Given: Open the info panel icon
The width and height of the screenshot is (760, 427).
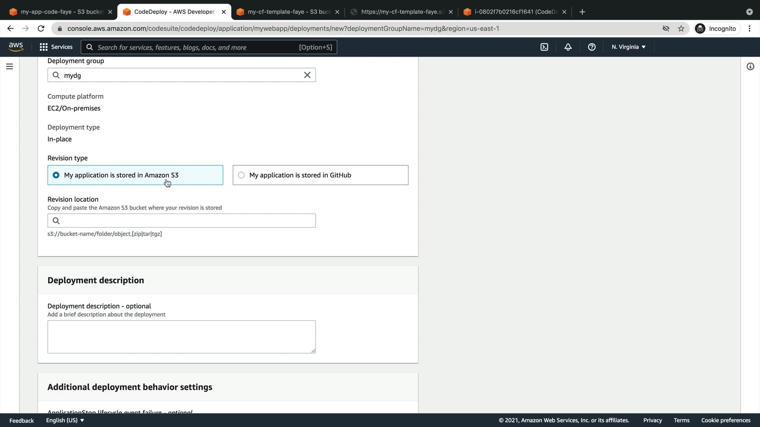Looking at the screenshot, I should 750,66.
